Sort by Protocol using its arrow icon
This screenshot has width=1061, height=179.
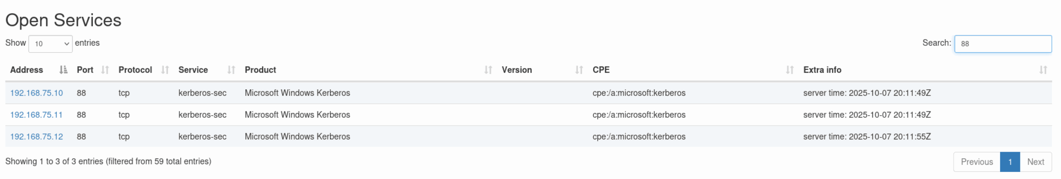coord(165,70)
